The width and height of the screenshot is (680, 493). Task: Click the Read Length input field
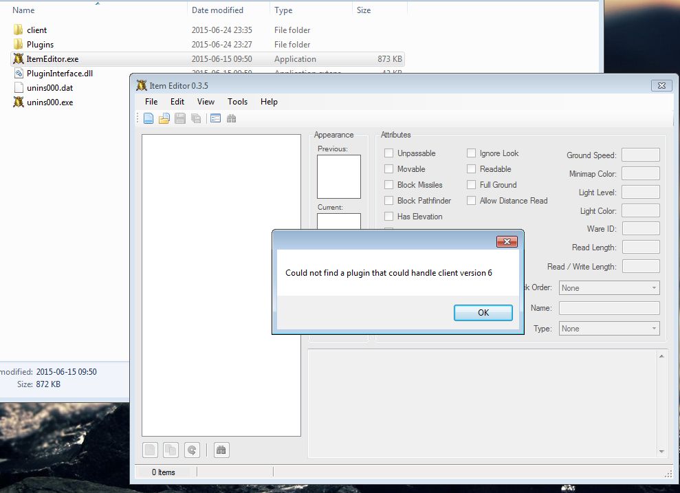[x=641, y=247]
